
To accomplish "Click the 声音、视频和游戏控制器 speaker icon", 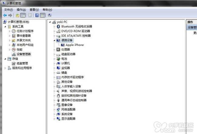I will [58, 91].
